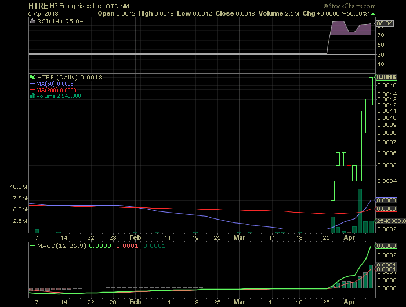
Task: Click the Chg +0.0006 (+50.00%) text
Action: [336, 14]
